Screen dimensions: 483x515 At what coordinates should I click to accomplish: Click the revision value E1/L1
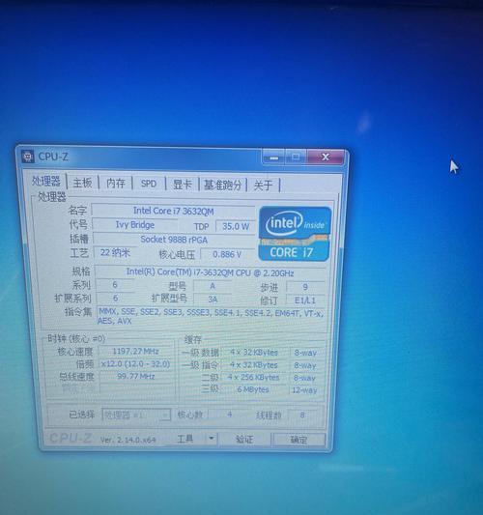point(305,300)
